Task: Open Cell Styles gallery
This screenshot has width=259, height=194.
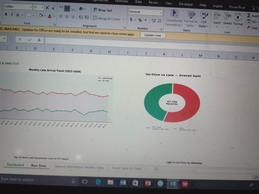Action: click(204, 19)
